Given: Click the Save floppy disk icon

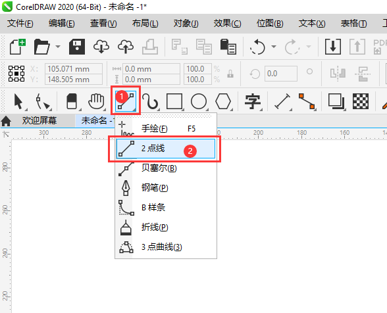Looking at the screenshot, I should 77,47.
